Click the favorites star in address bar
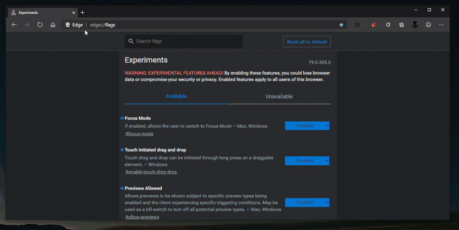459x230 pixels. (x=341, y=25)
